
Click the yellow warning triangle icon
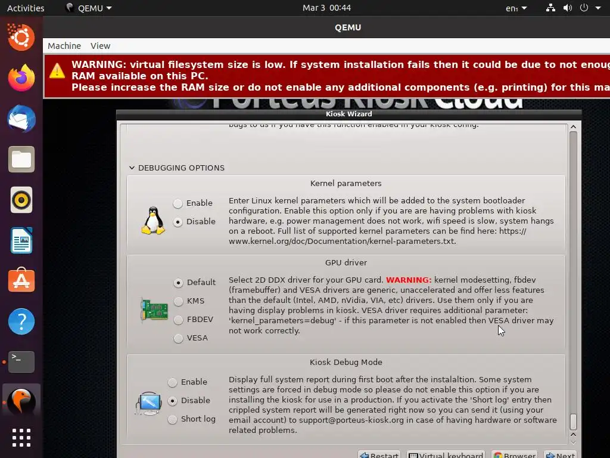(57, 71)
